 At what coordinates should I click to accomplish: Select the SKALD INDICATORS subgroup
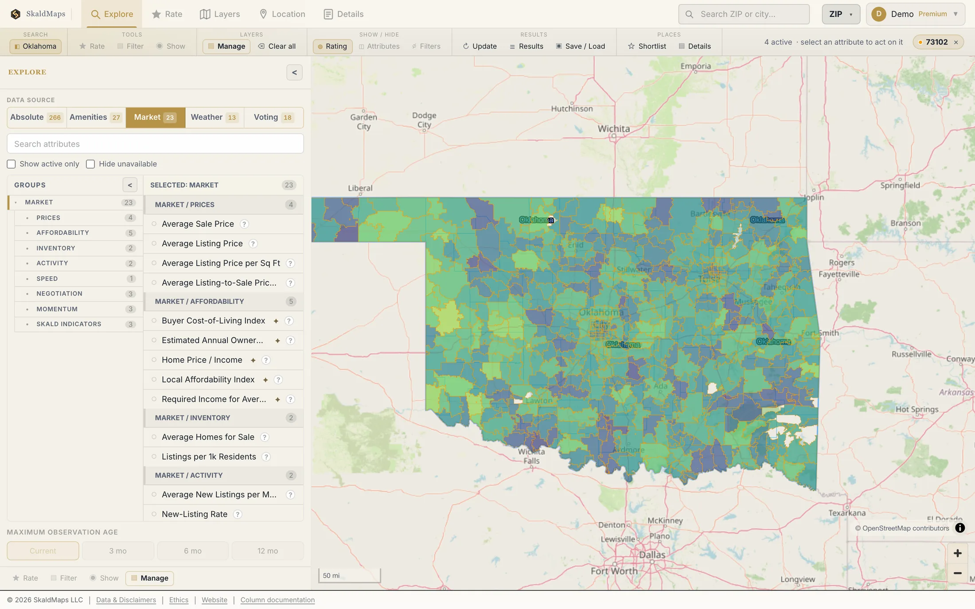point(78,324)
